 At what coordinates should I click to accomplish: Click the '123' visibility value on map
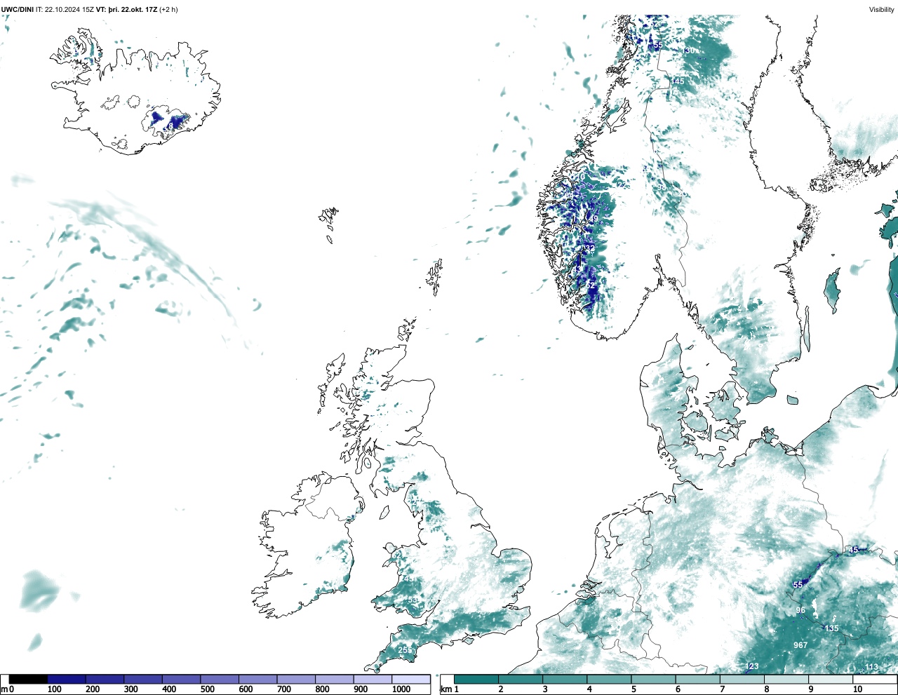[752, 666]
